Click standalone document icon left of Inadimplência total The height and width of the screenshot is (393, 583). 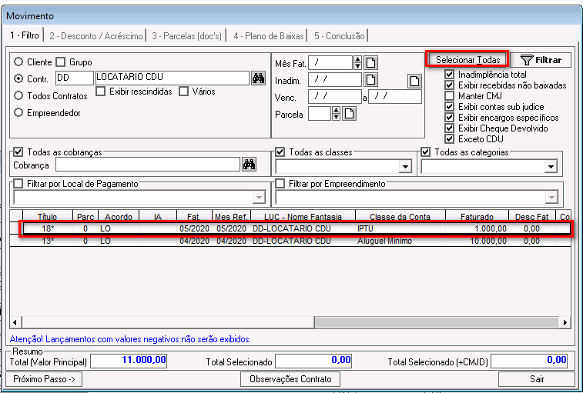click(414, 81)
